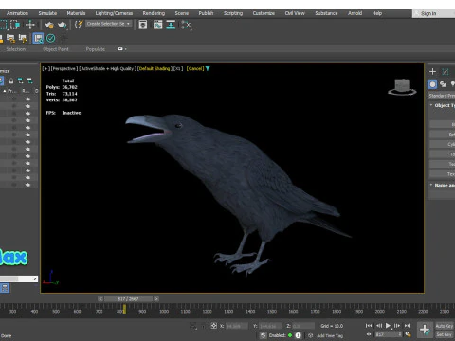Viewport: 455px width, 341px height.
Task: Switch to the Selection ribbon tab
Action: click(16, 49)
